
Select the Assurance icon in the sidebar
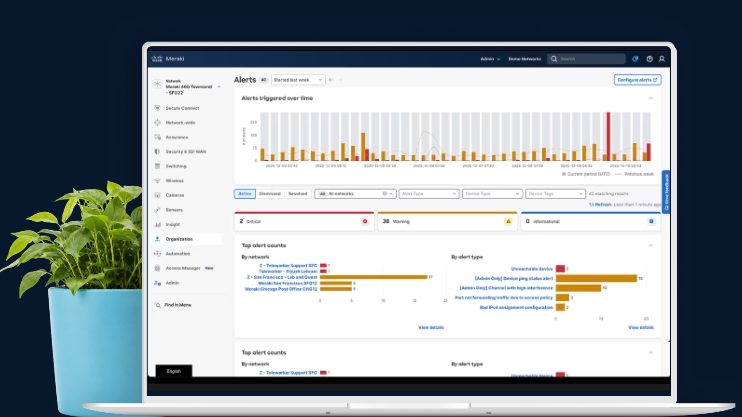[x=158, y=137]
